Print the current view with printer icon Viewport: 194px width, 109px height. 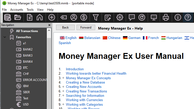pyautogui.click(x=166, y=17)
